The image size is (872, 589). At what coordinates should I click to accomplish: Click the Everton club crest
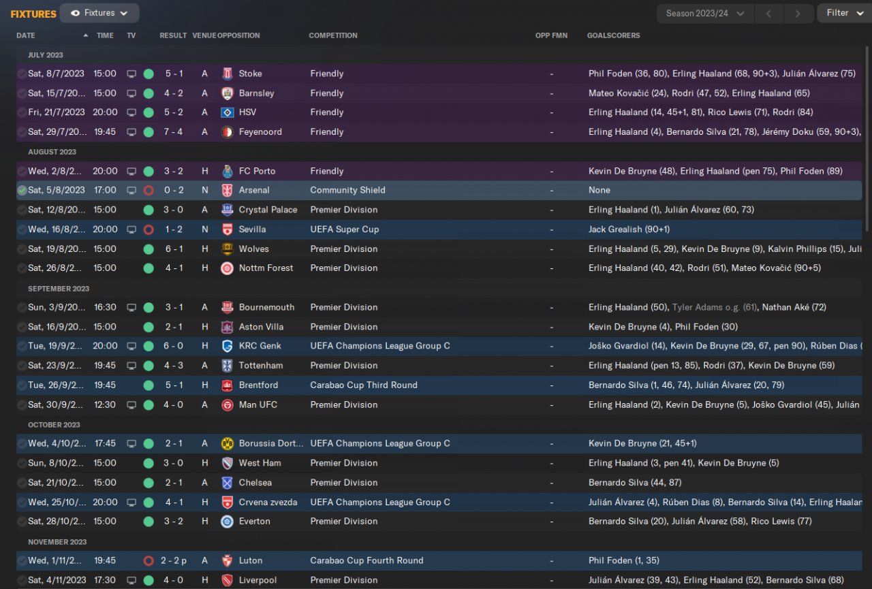[x=228, y=522]
